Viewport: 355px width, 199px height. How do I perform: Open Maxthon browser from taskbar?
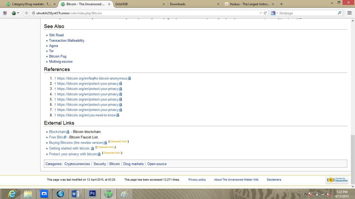click(44, 194)
